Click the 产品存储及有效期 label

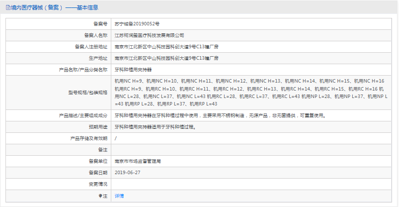pyautogui.click(x=89, y=138)
